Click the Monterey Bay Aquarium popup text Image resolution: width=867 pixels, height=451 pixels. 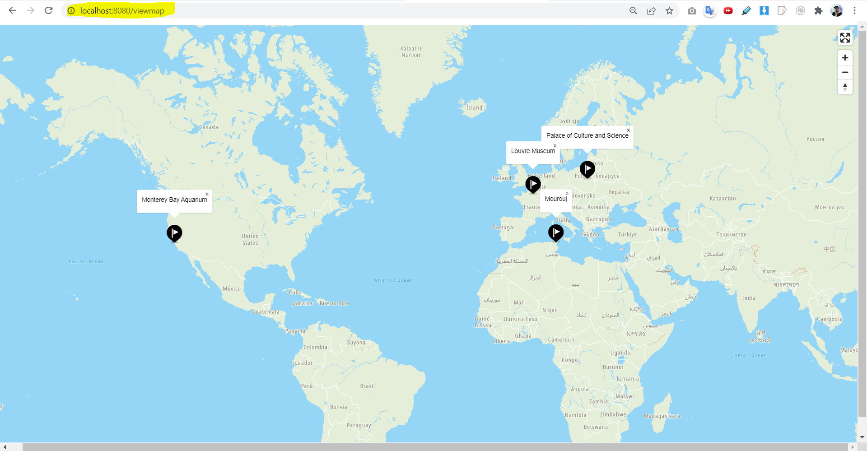pos(174,200)
